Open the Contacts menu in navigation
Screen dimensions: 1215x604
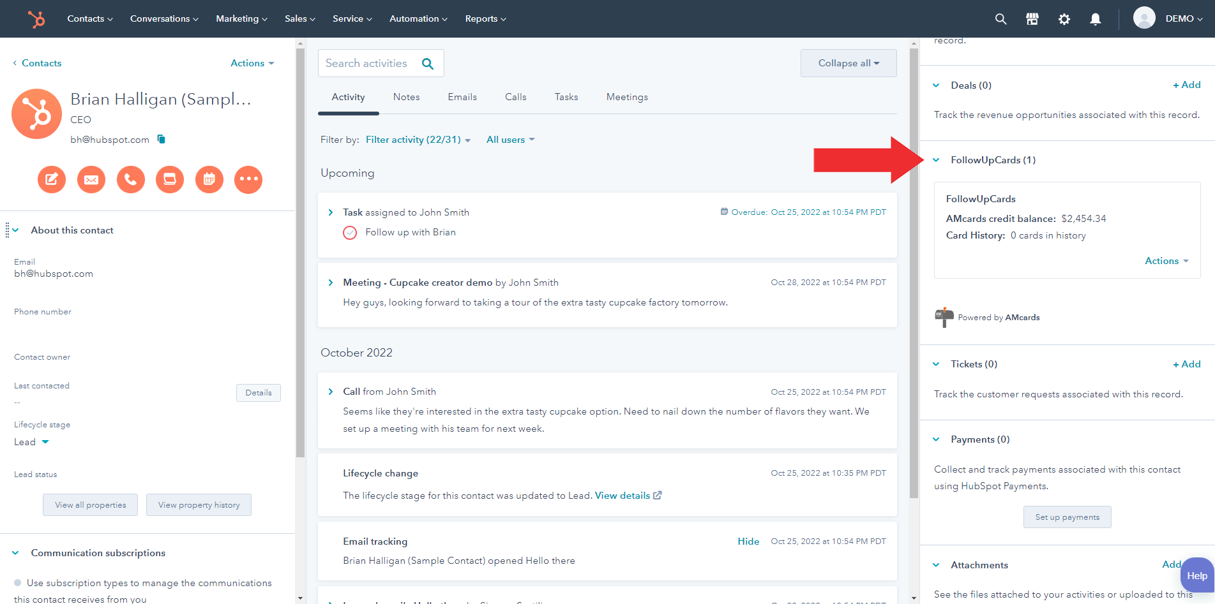click(x=90, y=18)
